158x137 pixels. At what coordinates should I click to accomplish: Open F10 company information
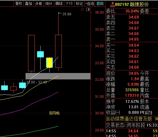[x=69, y=4]
